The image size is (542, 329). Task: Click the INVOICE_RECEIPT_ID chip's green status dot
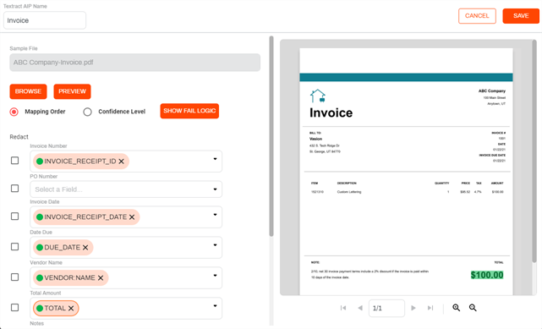(40, 162)
